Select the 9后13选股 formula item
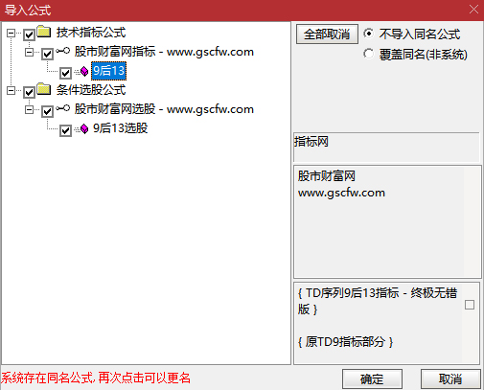This screenshot has width=484, height=390. [x=120, y=128]
